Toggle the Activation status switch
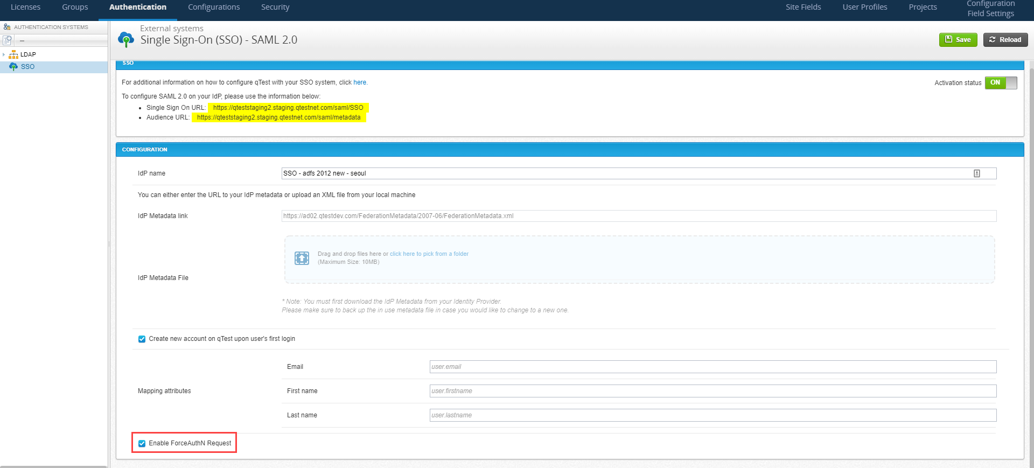The width and height of the screenshot is (1034, 468). [1001, 83]
